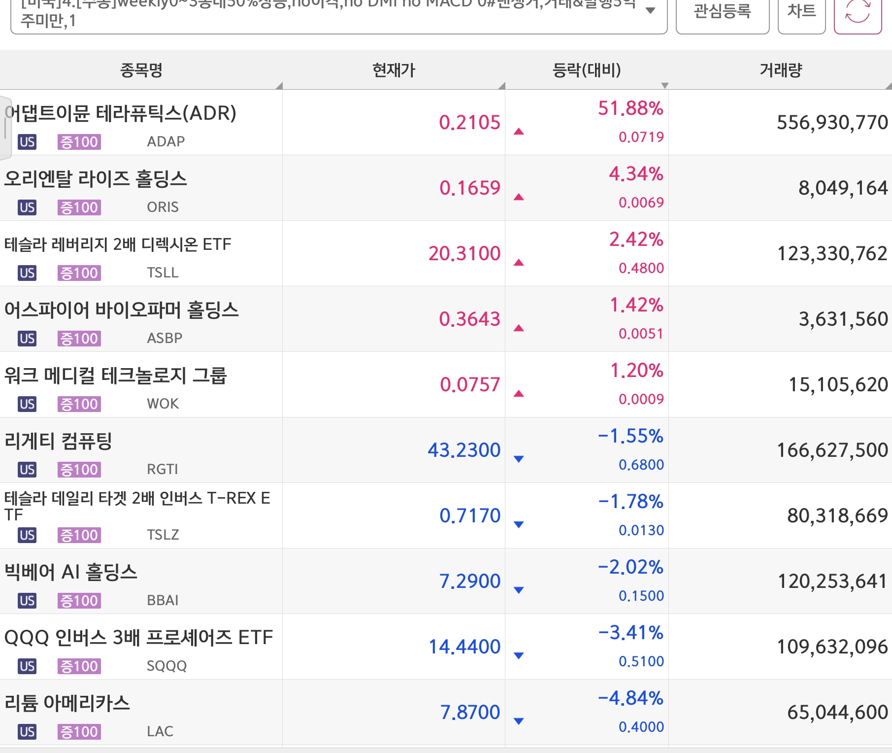The image size is (892, 753).
Task: Click the 51.88% change value
Action: point(630,108)
